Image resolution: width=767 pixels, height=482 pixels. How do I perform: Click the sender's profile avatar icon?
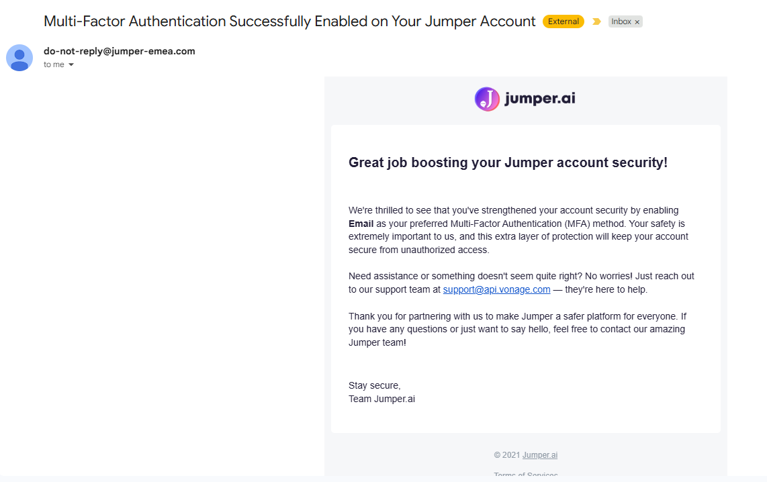coord(19,58)
